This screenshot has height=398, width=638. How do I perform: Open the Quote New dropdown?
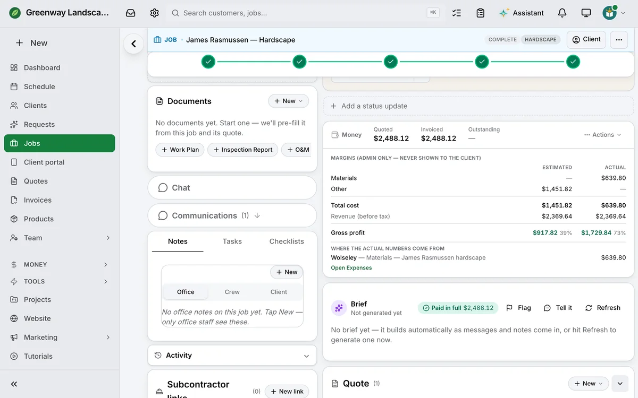coord(589,384)
